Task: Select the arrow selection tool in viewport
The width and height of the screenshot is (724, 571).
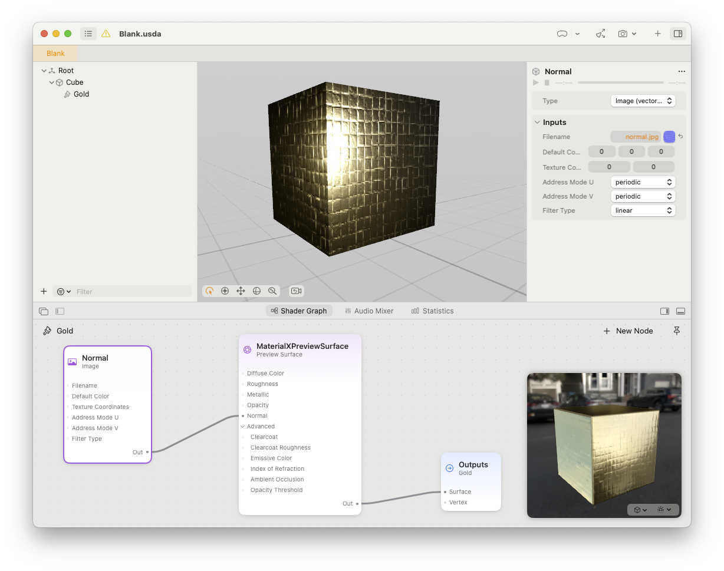Action: [x=209, y=291]
